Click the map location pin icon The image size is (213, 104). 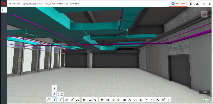(x=113, y=100)
